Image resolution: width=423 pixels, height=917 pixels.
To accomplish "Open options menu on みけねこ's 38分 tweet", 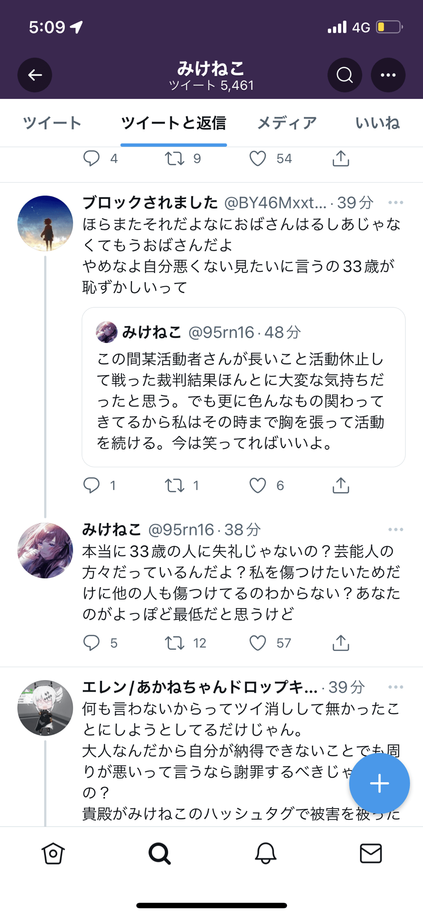I will tap(395, 530).
